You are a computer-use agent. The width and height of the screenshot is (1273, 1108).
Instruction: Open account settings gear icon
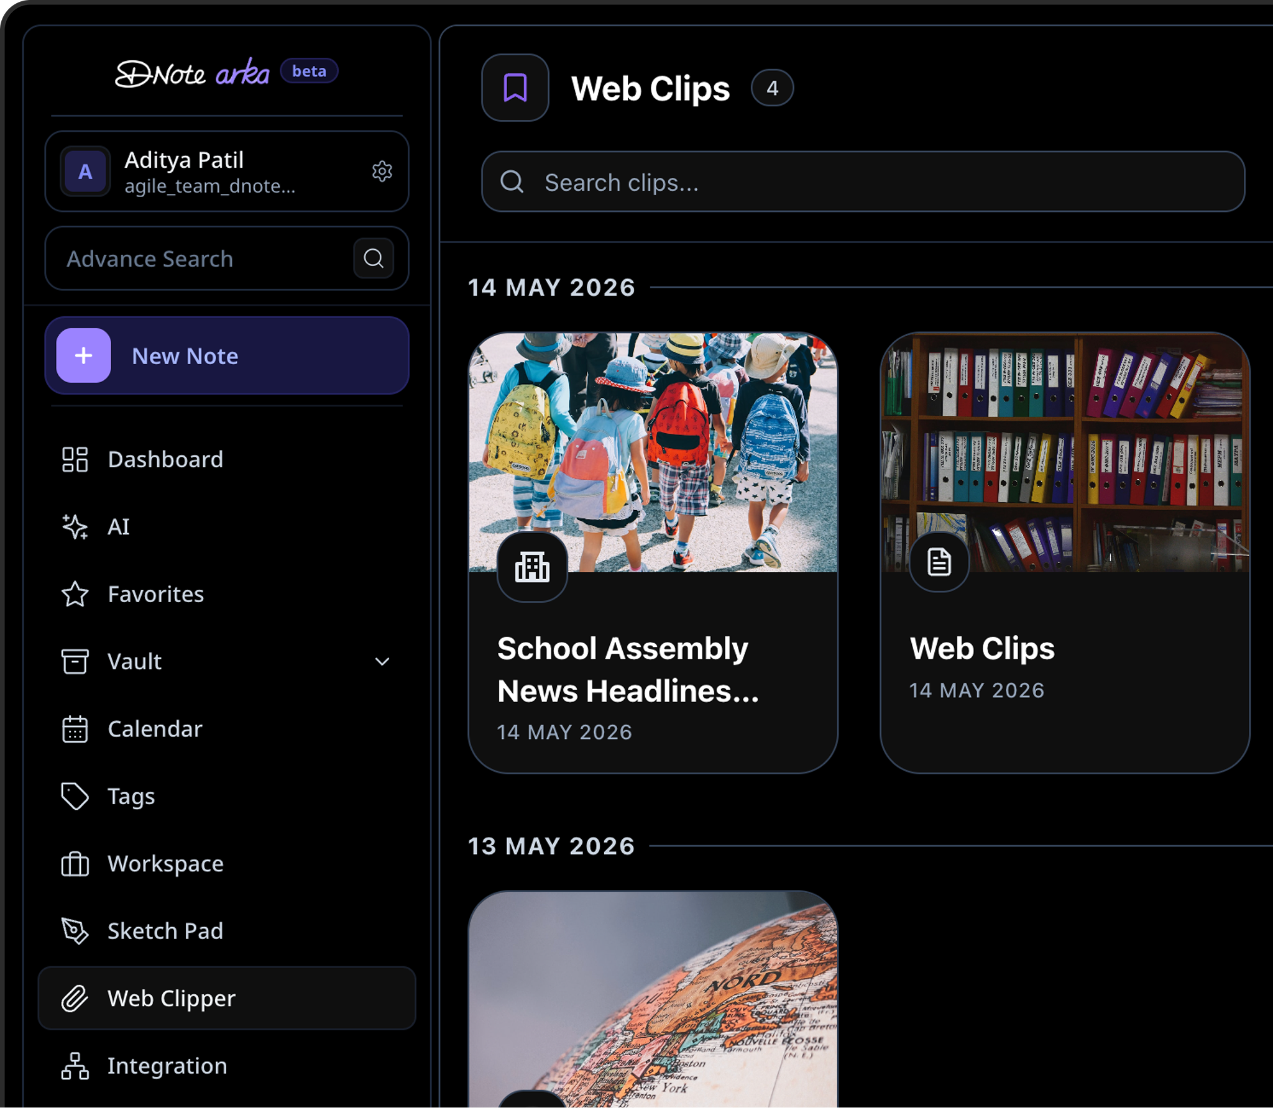[382, 171]
